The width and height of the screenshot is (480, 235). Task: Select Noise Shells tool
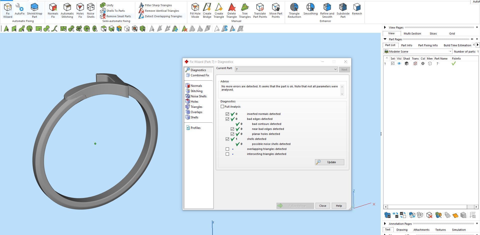tap(90, 11)
